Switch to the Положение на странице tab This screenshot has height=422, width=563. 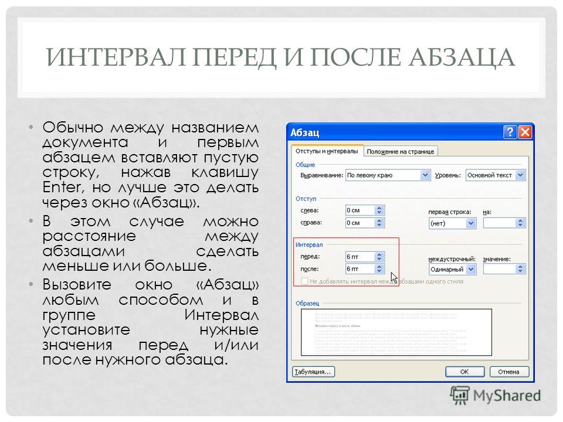401,152
